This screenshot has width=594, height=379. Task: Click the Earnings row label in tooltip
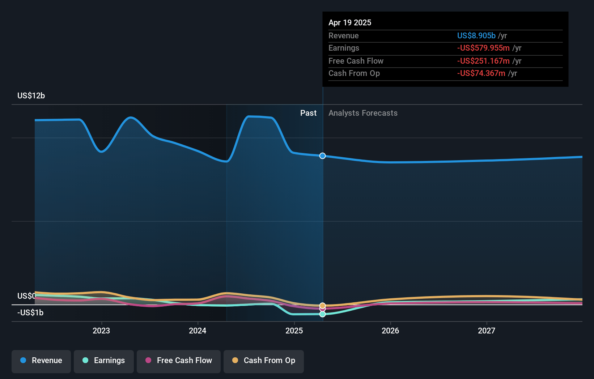[x=344, y=48]
